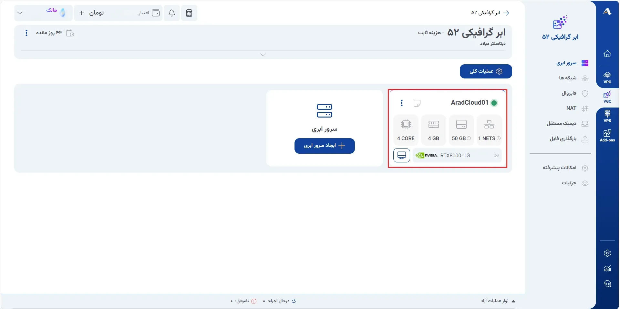Open the console monitor icon of AradCloud01
Image resolution: width=620 pixels, height=309 pixels.
pyautogui.click(x=402, y=155)
